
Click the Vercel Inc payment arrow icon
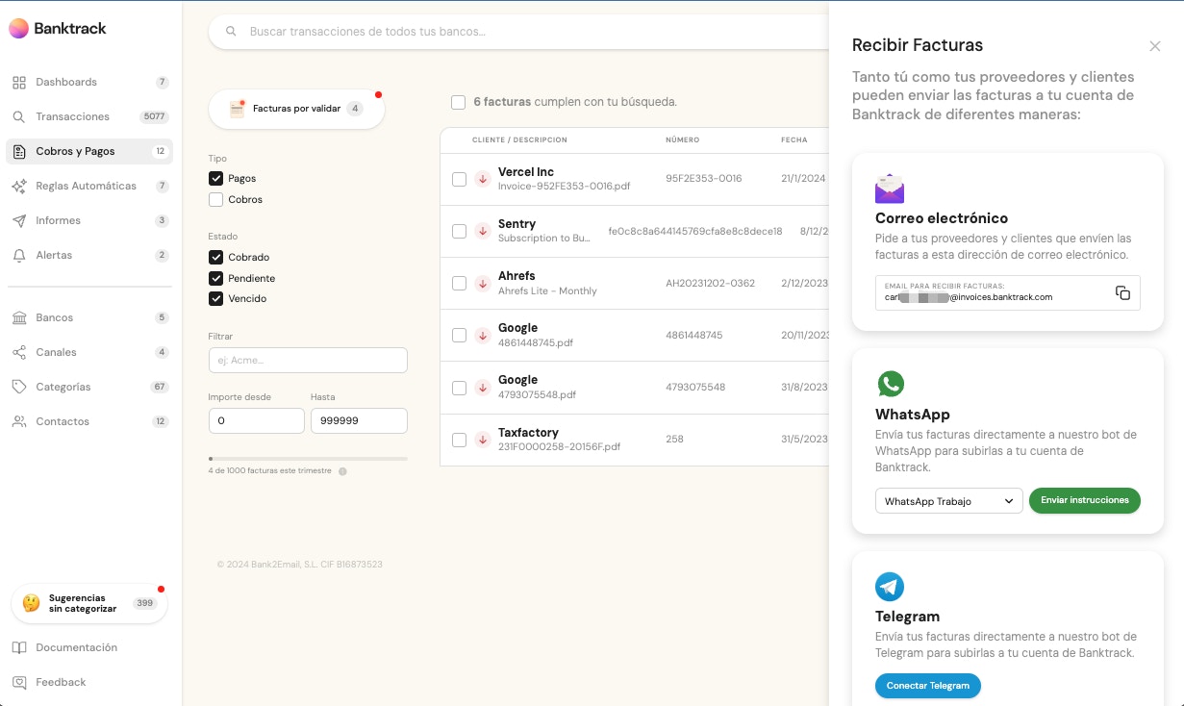[x=483, y=179]
